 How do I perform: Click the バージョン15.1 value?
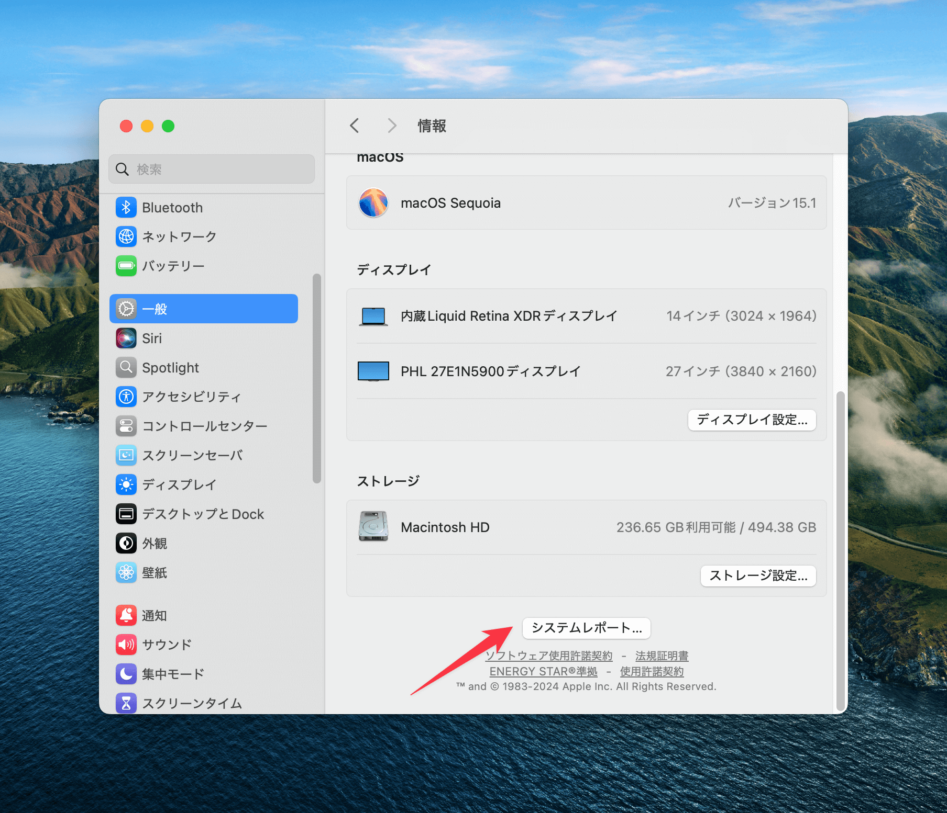(x=772, y=203)
